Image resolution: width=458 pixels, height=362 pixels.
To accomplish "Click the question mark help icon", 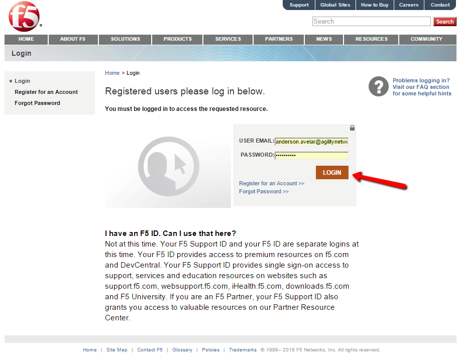I will pos(379,86).
